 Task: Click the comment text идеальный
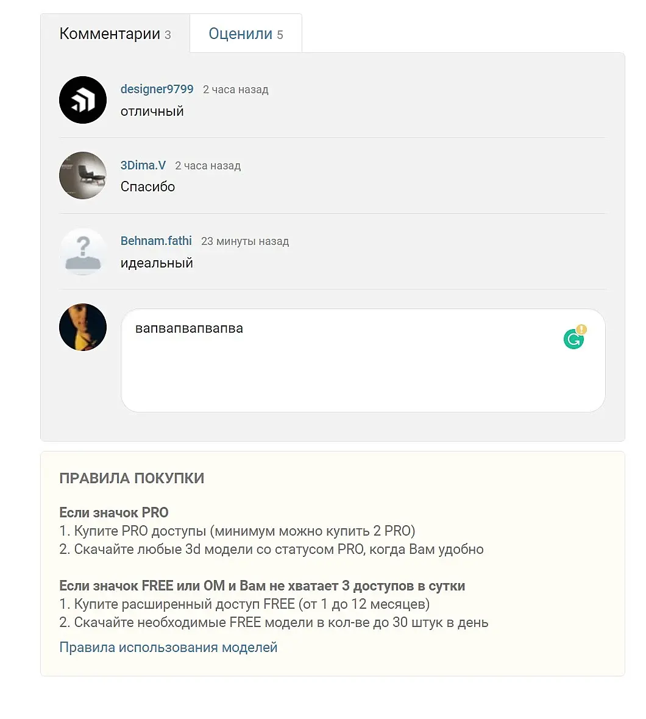(157, 263)
